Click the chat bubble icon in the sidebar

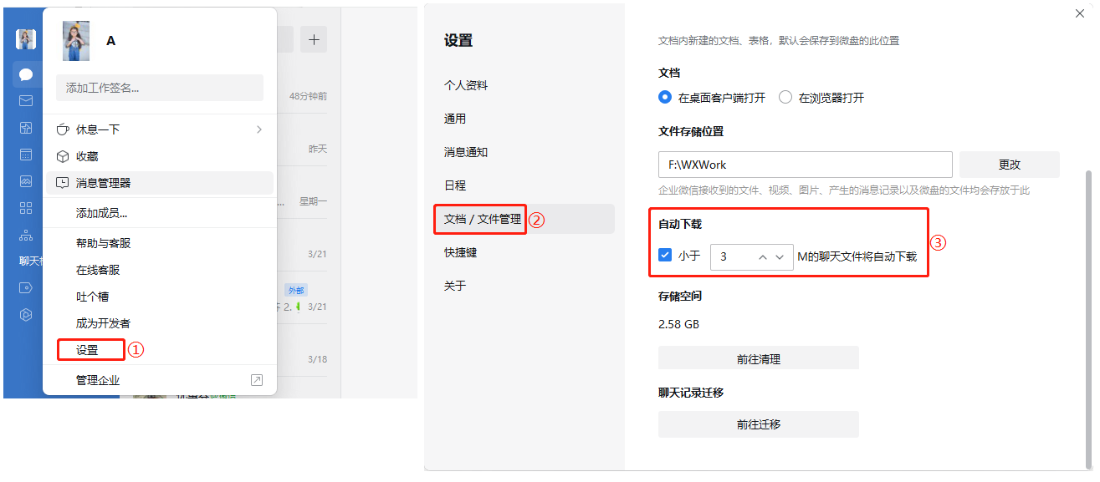coord(26,74)
